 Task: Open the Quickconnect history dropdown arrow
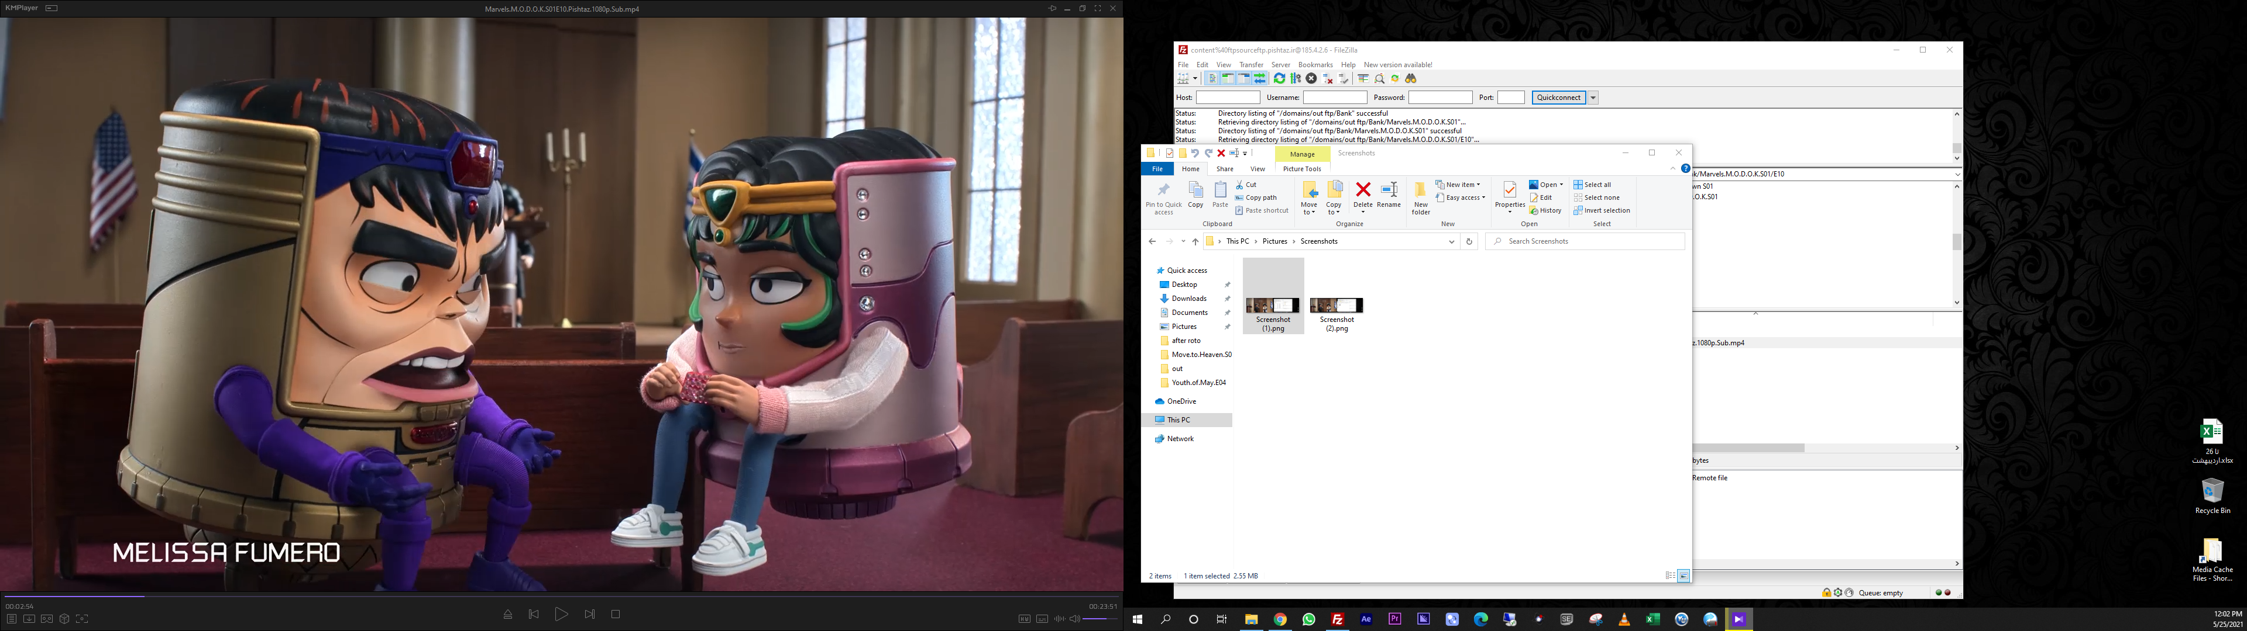[x=1593, y=98]
